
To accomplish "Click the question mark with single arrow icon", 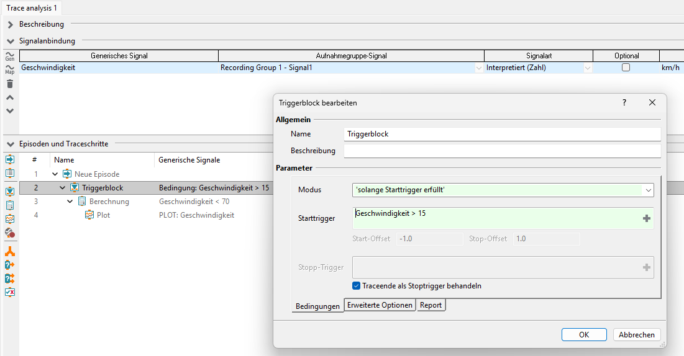I will pos(10,265).
